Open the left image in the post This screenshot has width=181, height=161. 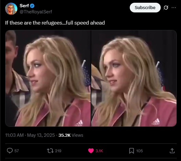coord(48,78)
